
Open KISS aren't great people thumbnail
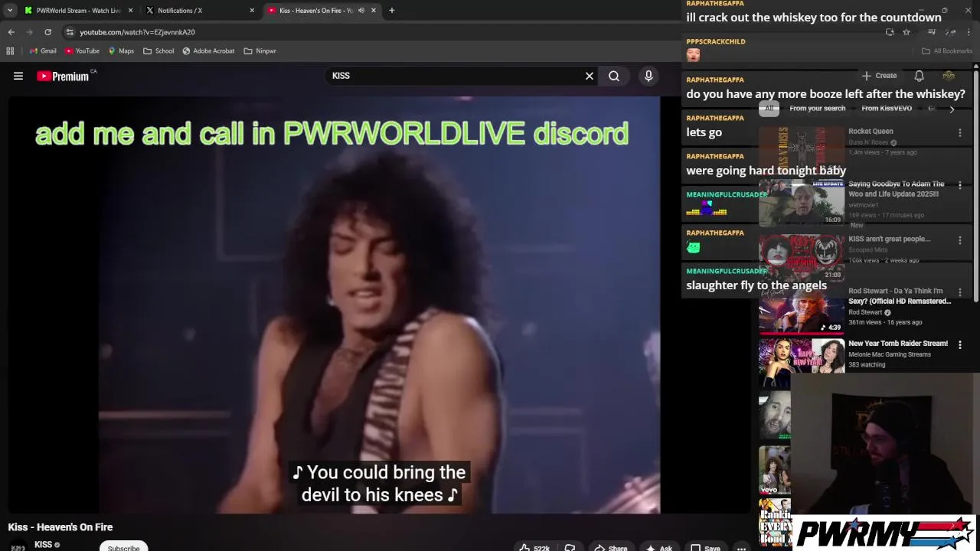click(x=802, y=257)
